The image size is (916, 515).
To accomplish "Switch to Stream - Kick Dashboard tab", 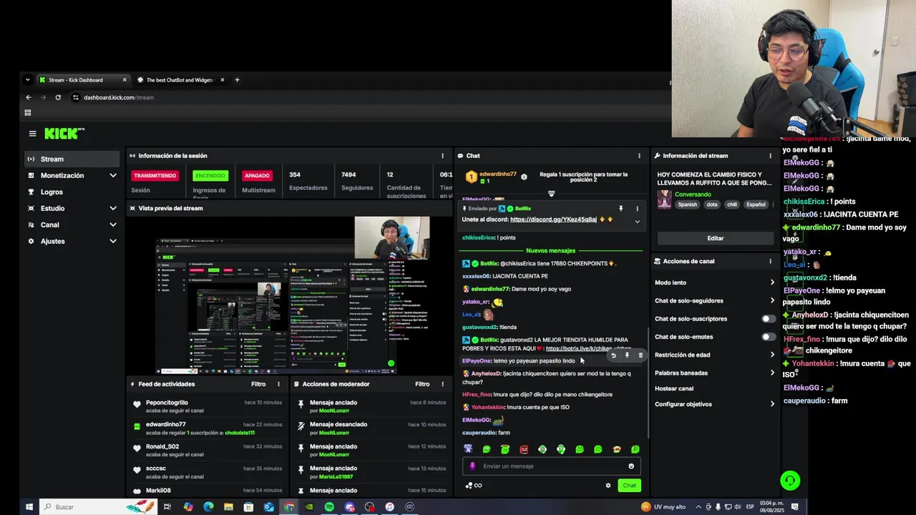I will [82, 80].
